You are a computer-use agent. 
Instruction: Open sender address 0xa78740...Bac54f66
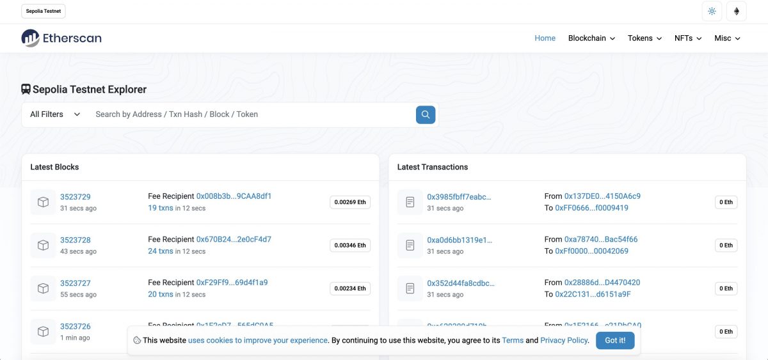601,239
